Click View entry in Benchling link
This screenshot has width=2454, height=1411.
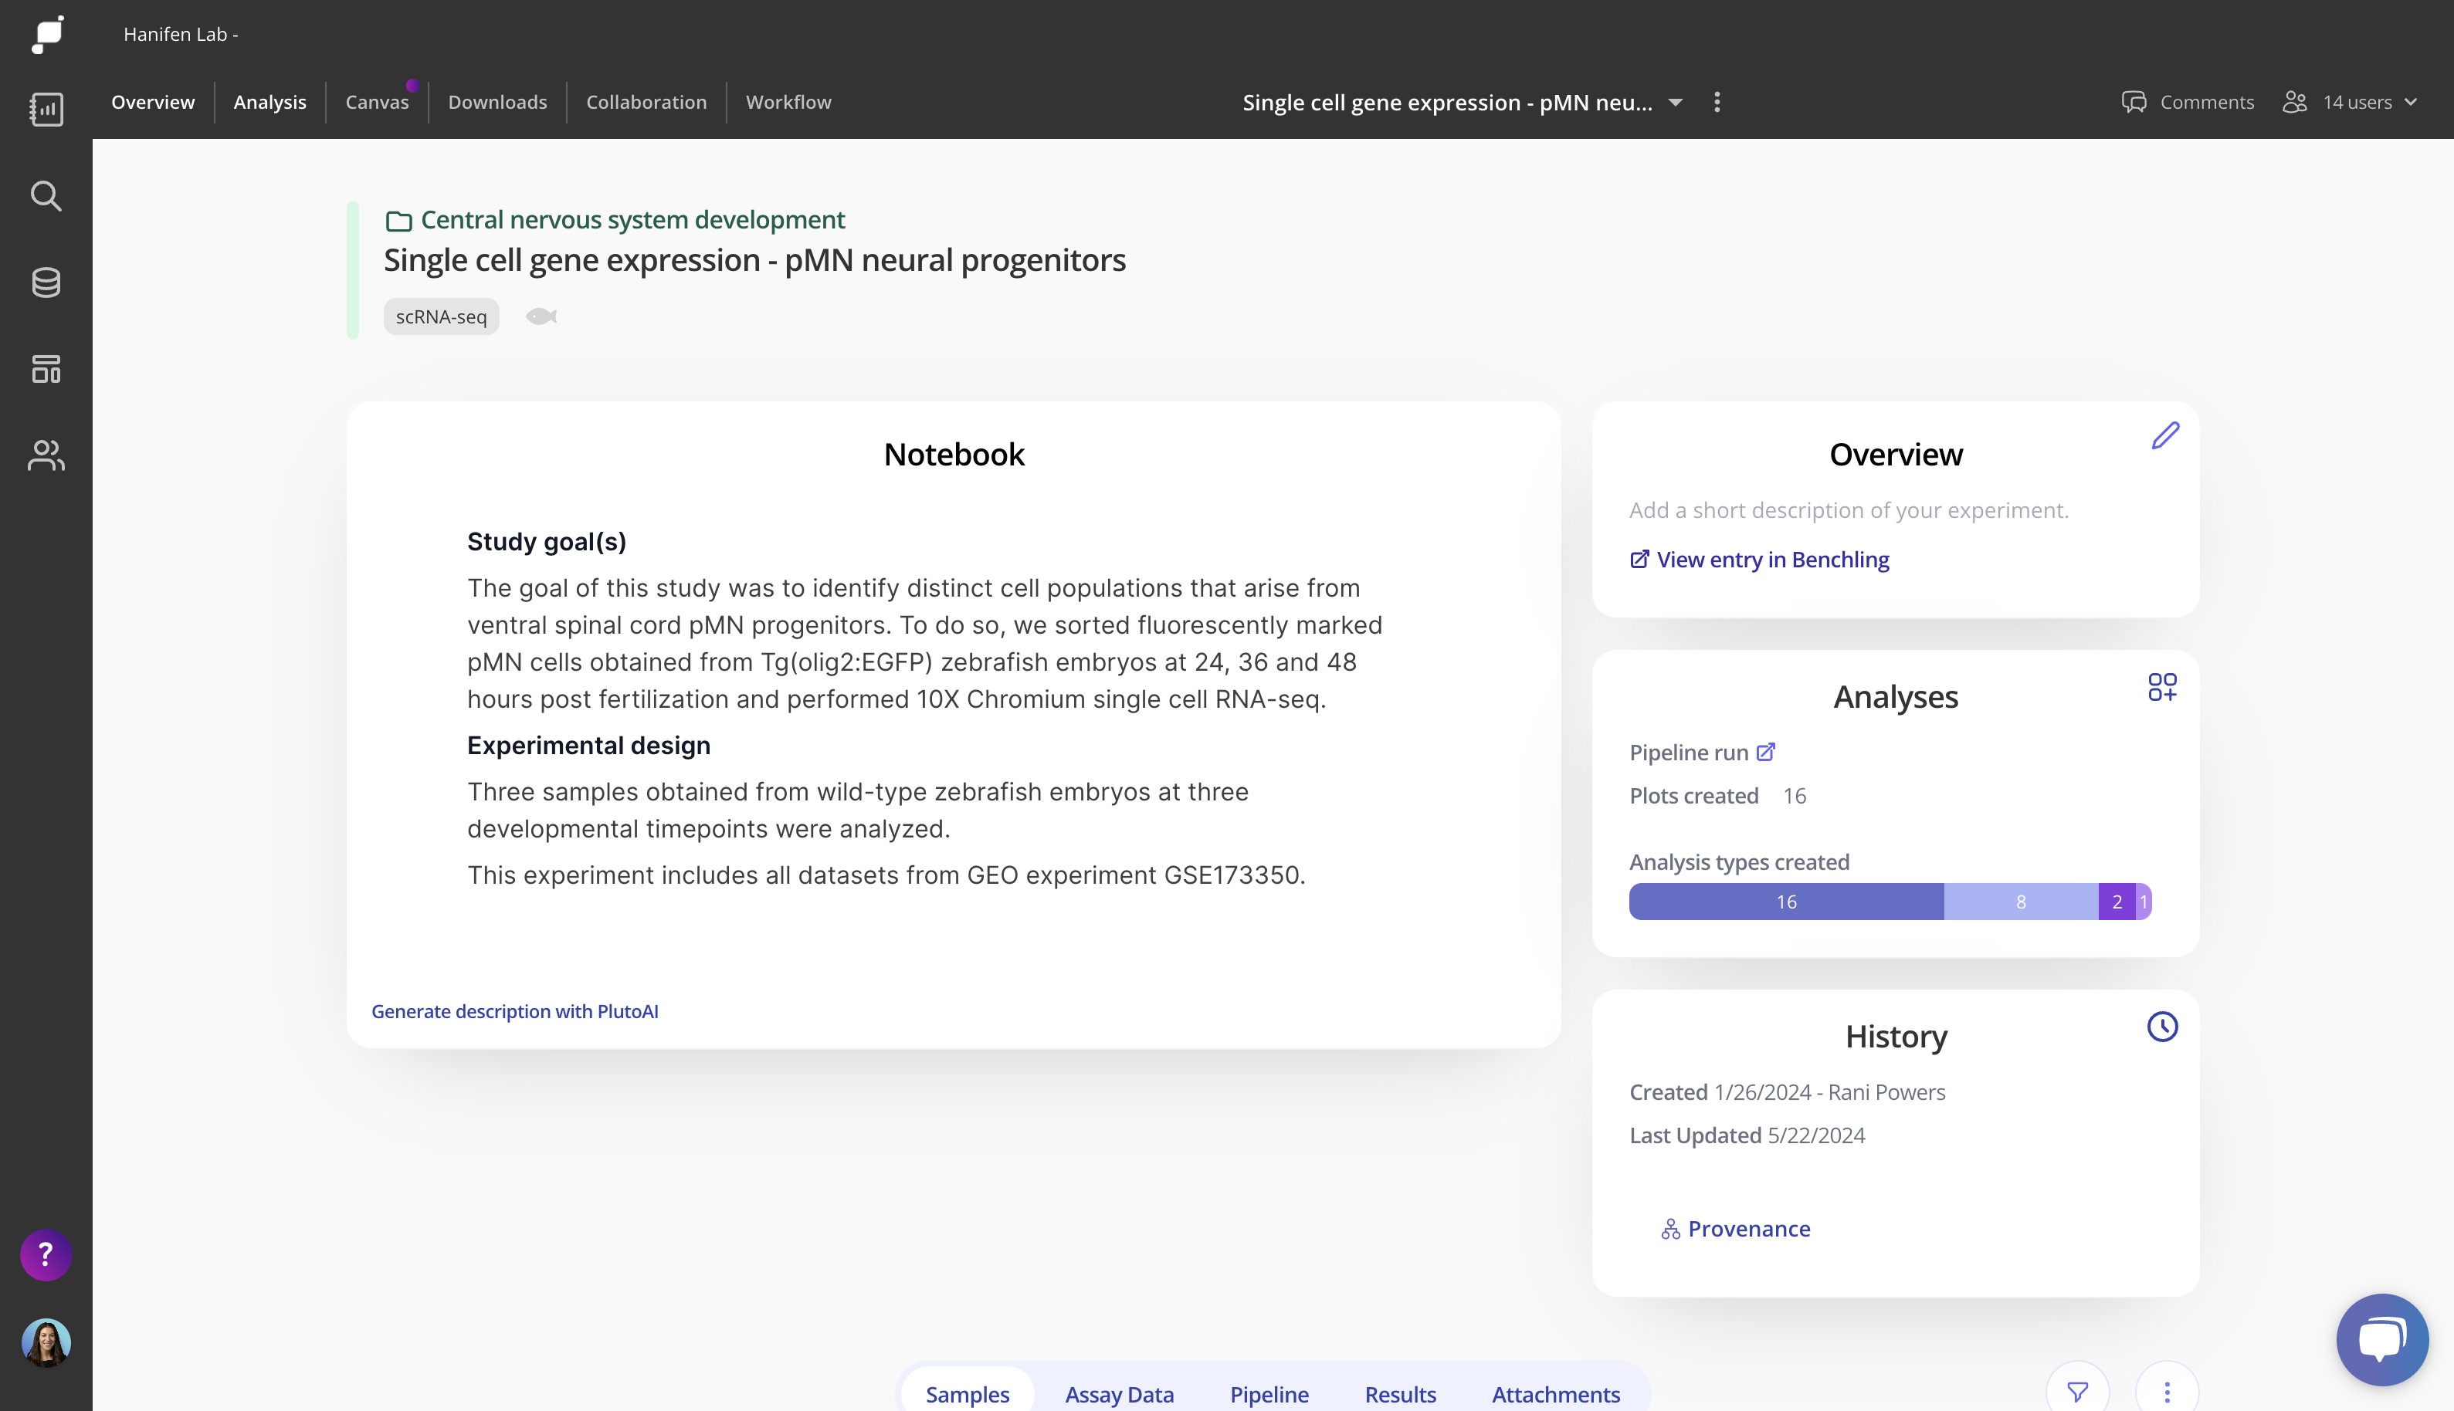[1771, 560]
